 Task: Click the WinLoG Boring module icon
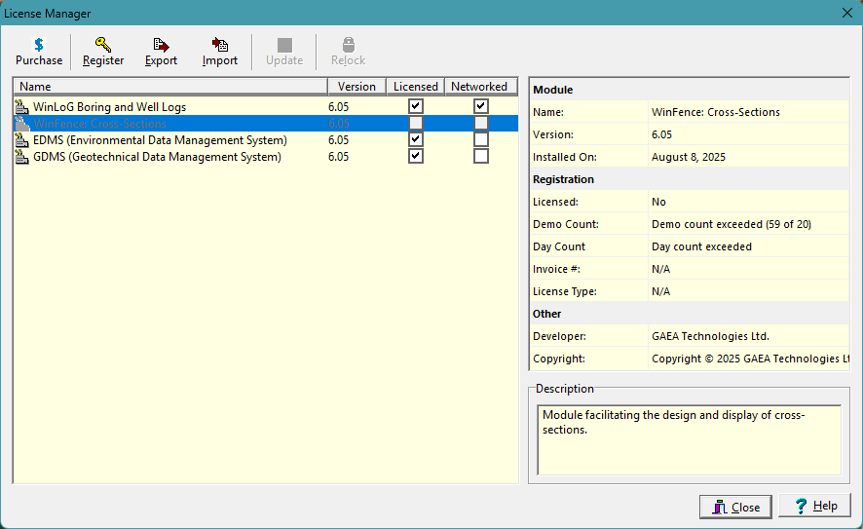coord(21,107)
